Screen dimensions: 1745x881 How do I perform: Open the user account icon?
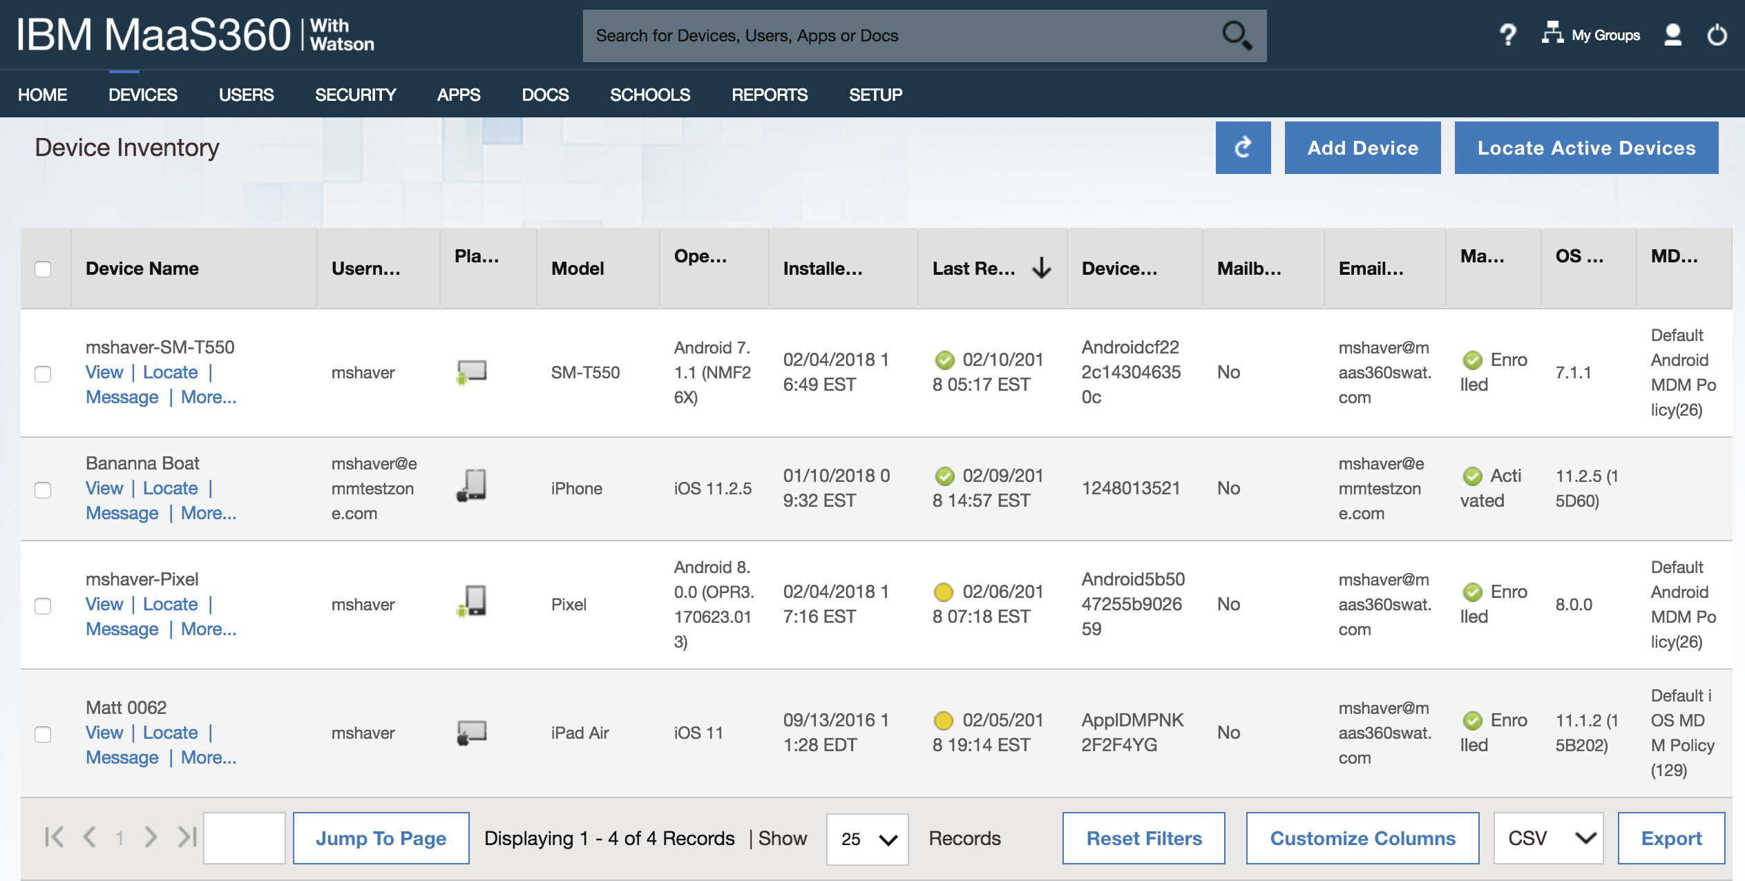click(x=1672, y=35)
